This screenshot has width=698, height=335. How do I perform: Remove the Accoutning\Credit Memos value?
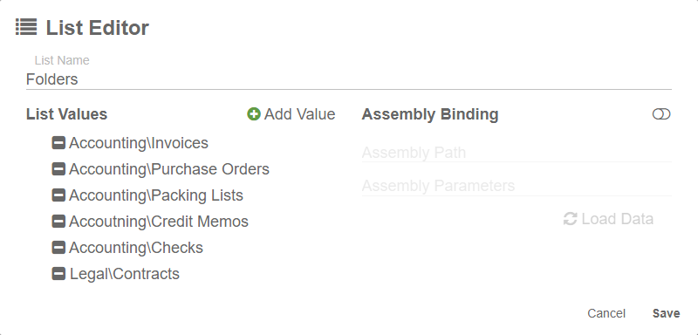pyautogui.click(x=58, y=222)
